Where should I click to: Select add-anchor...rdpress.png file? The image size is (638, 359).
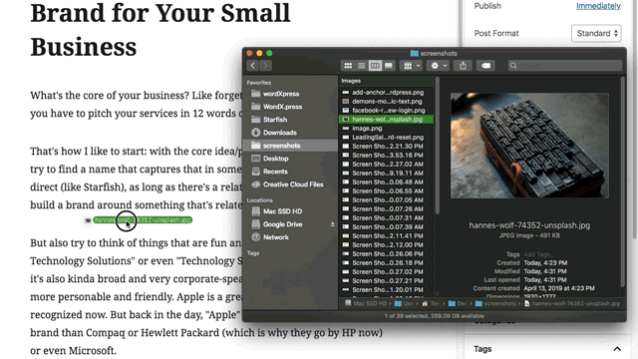pyautogui.click(x=386, y=93)
